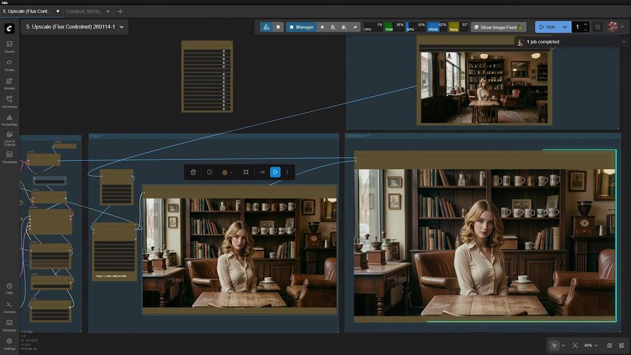Image resolution: width=631 pixels, height=355 pixels.
Task: Click the cropped cafe image in Crop 1
Action: tap(239, 253)
